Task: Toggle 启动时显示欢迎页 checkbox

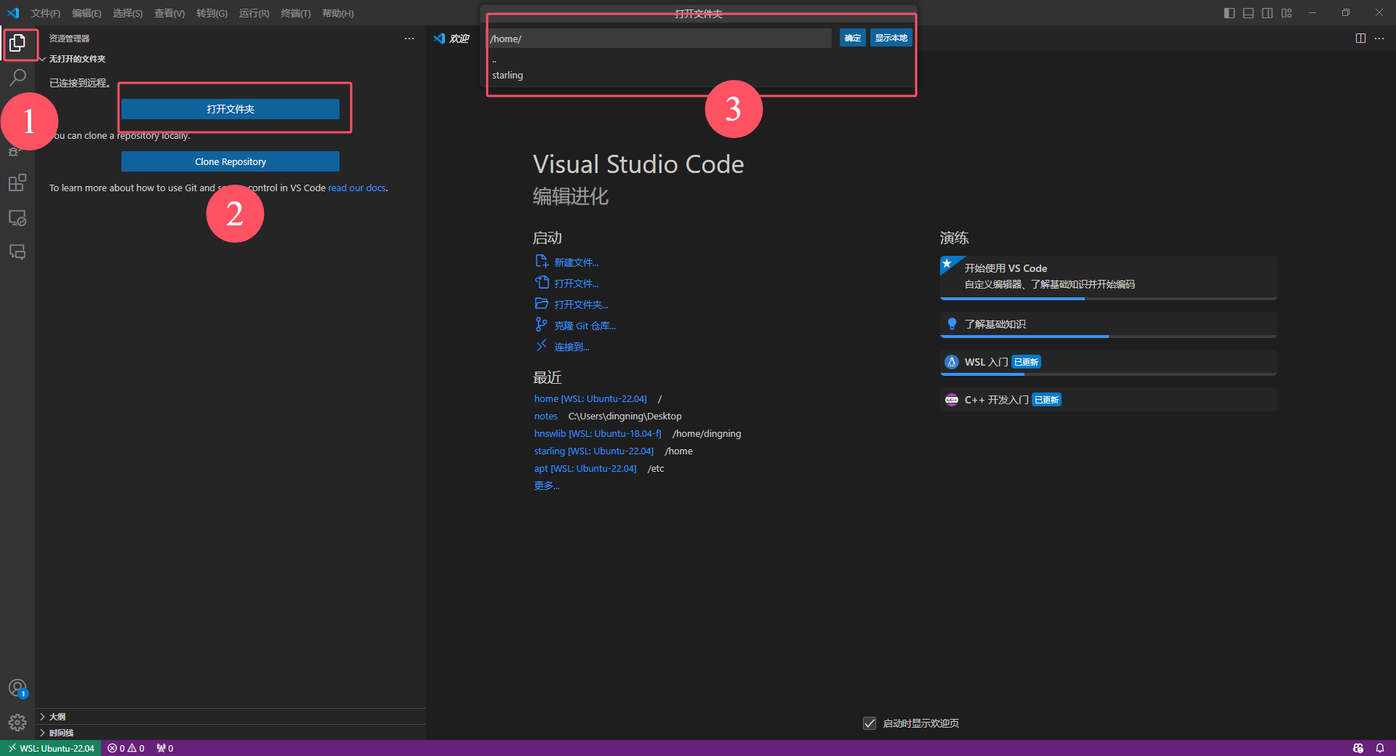Action: click(870, 723)
